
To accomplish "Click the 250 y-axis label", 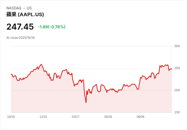I will [177, 68].
